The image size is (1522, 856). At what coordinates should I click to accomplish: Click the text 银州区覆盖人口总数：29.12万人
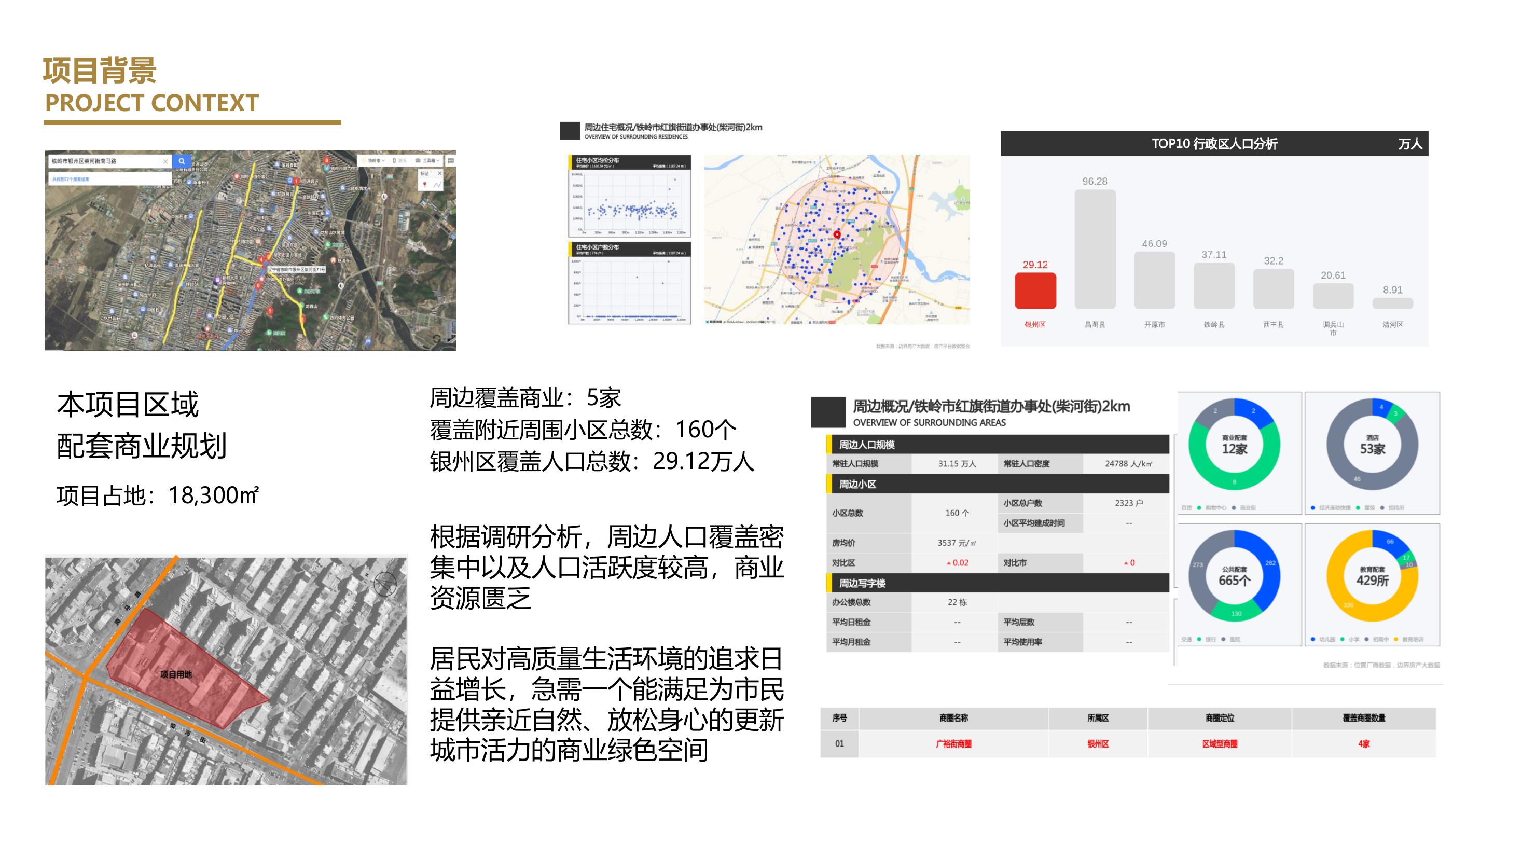click(592, 461)
